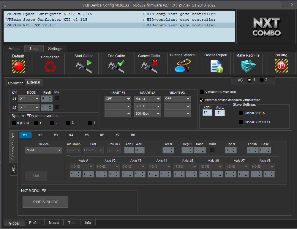
Task: Toggle SPI #1 Inv checkbox
Action: 57,98
